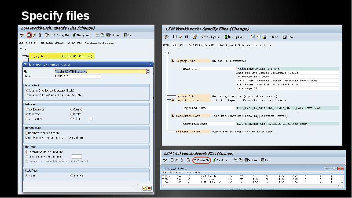The image size is (352, 198).
Task: Open File menu in Notepad window
Action: coord(165,172)
